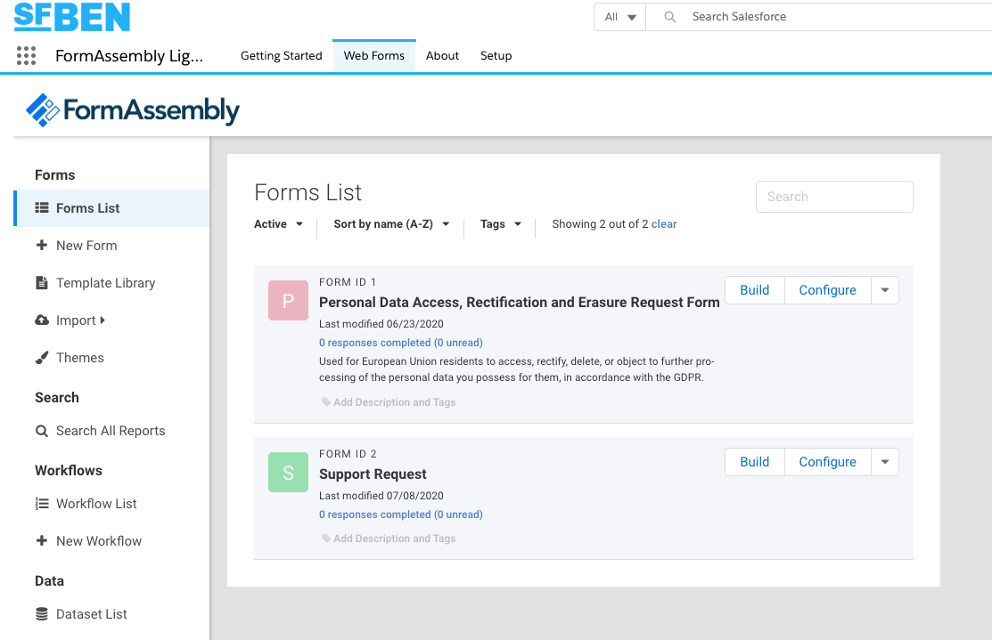Select the Web Forms tab
This screenshot has height=640, width=992.
coord(374,55)
